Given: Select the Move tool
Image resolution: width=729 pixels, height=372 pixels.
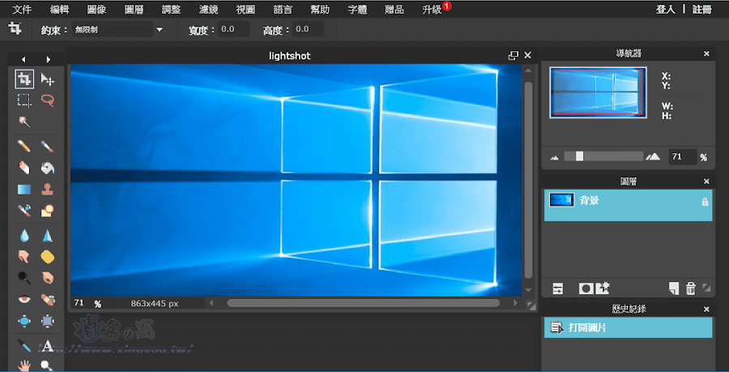Looking at the screenshot, I should (48, 79).
